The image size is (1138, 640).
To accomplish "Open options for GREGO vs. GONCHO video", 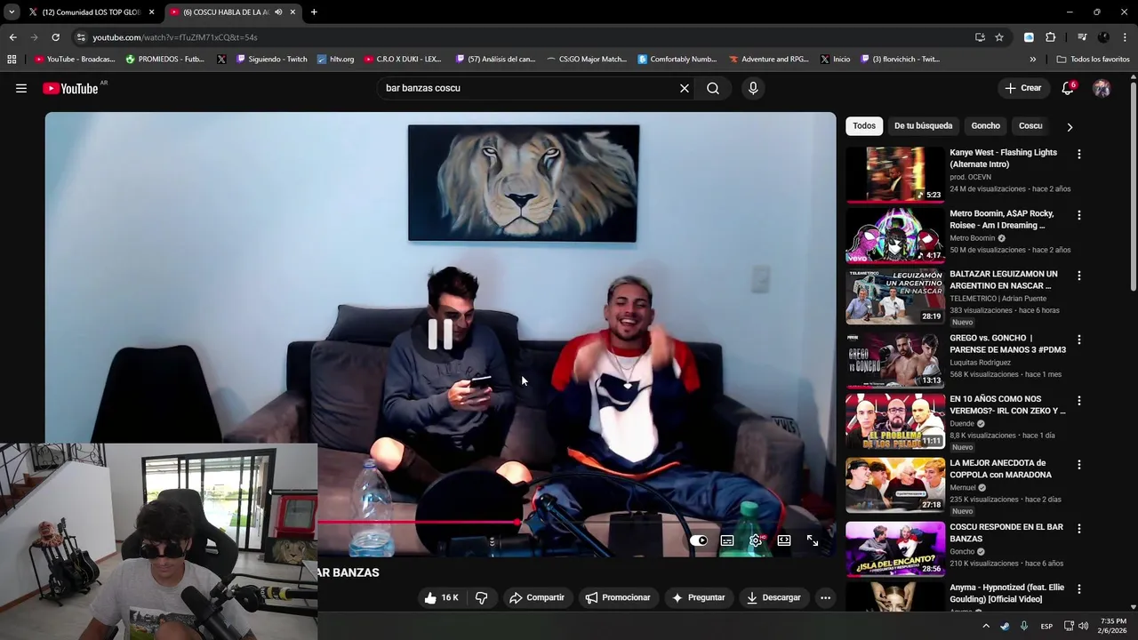I will click(x=1079, y=340).
